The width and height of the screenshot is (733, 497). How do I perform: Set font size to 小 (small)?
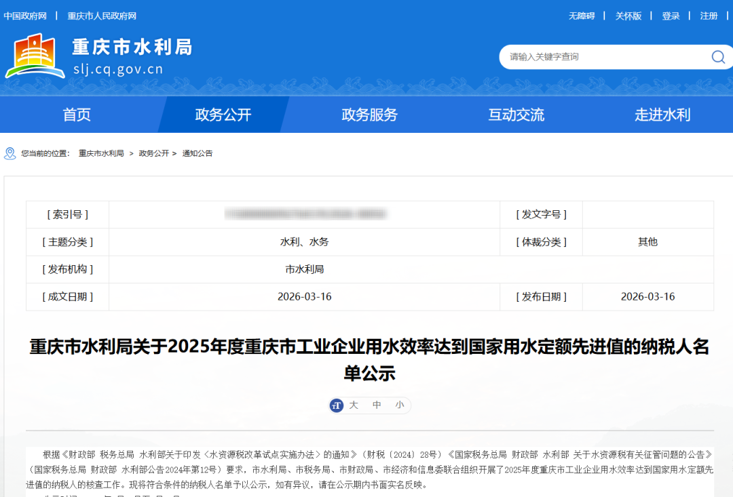pos(399,405)
